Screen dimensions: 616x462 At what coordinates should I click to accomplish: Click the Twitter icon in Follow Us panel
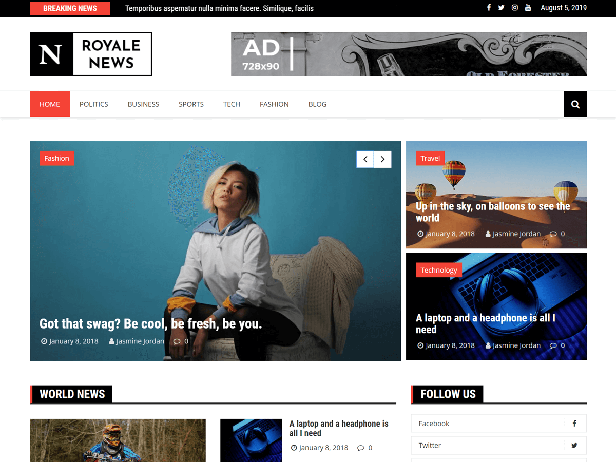(x=574, y=445)
